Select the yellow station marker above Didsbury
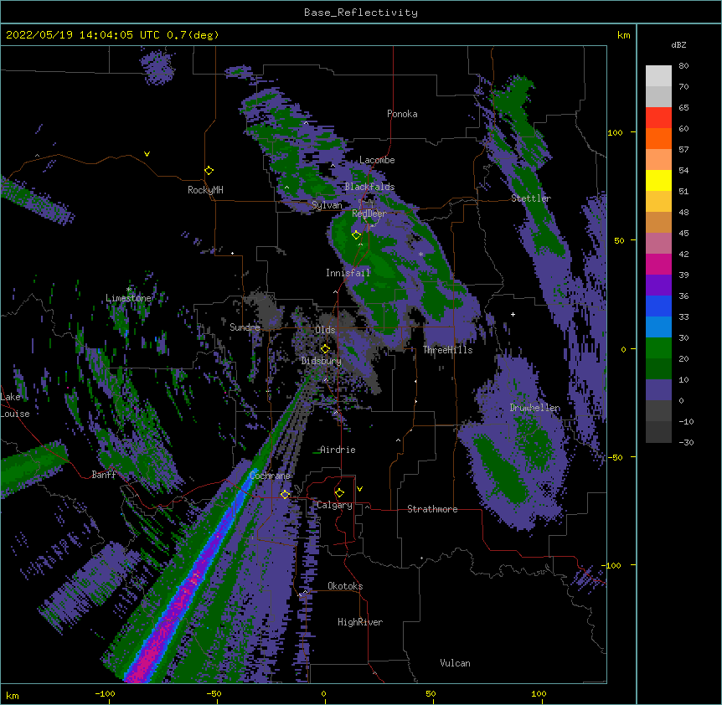 tap(325, 349)
